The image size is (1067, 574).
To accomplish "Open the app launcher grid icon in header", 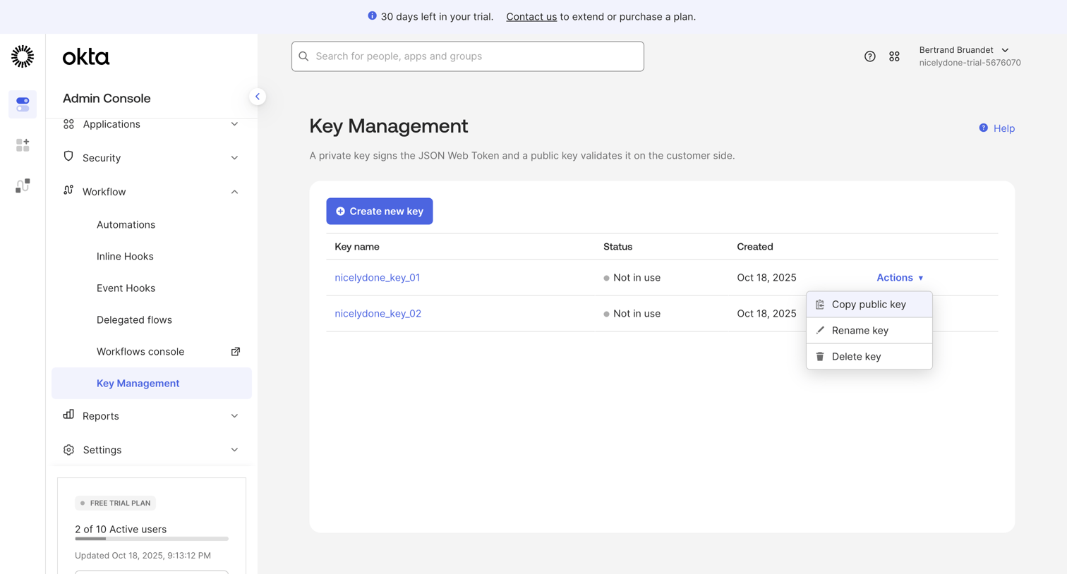I will [894, 56].
